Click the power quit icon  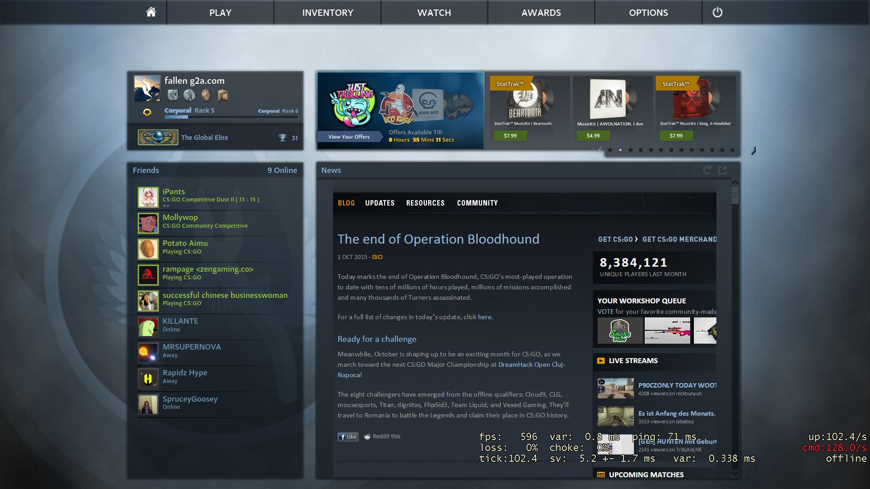[x=717, y=12]
